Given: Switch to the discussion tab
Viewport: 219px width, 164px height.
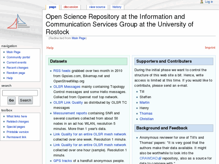Looking at the screenshot, I should click(x=71, y=7).
